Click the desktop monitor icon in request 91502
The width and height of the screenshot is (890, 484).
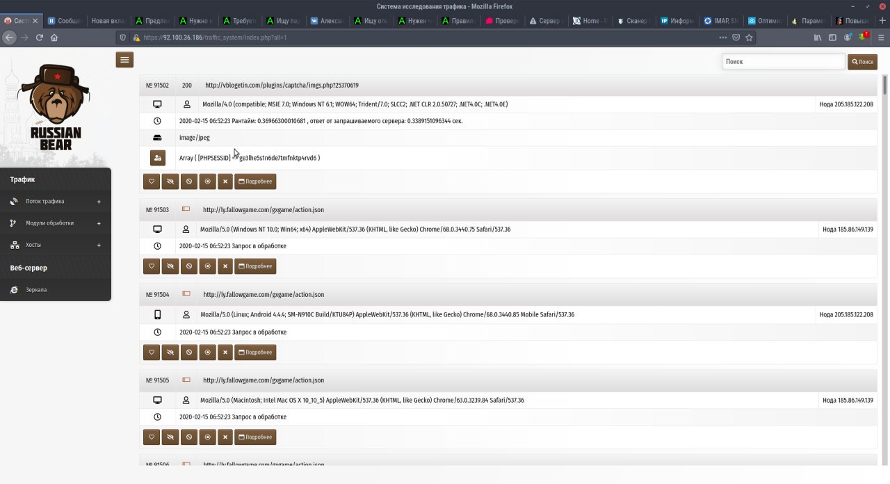[157, 104]
